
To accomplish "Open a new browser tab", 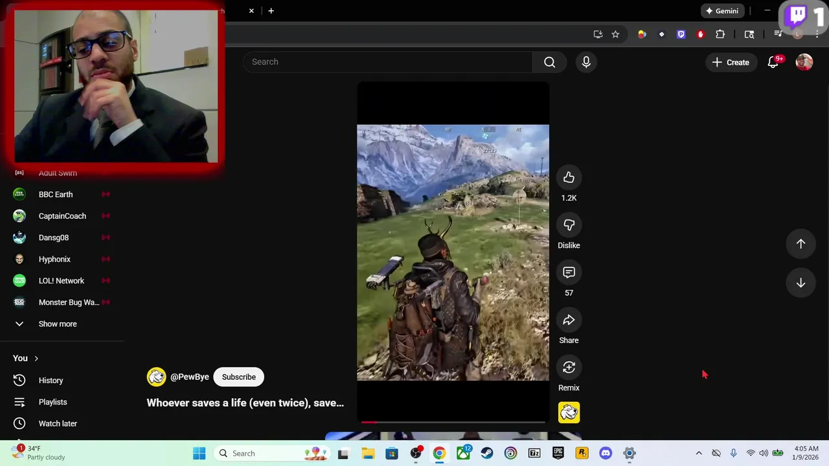I will pos(271,10).
